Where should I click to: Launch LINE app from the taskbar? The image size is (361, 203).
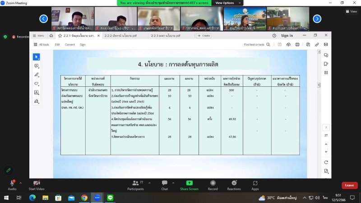click(x=110, y=198)
